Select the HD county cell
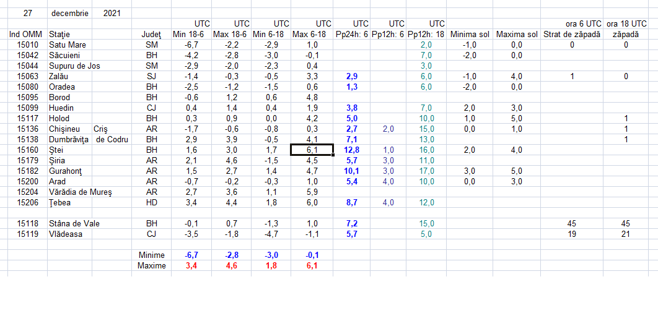 point(151,202)
